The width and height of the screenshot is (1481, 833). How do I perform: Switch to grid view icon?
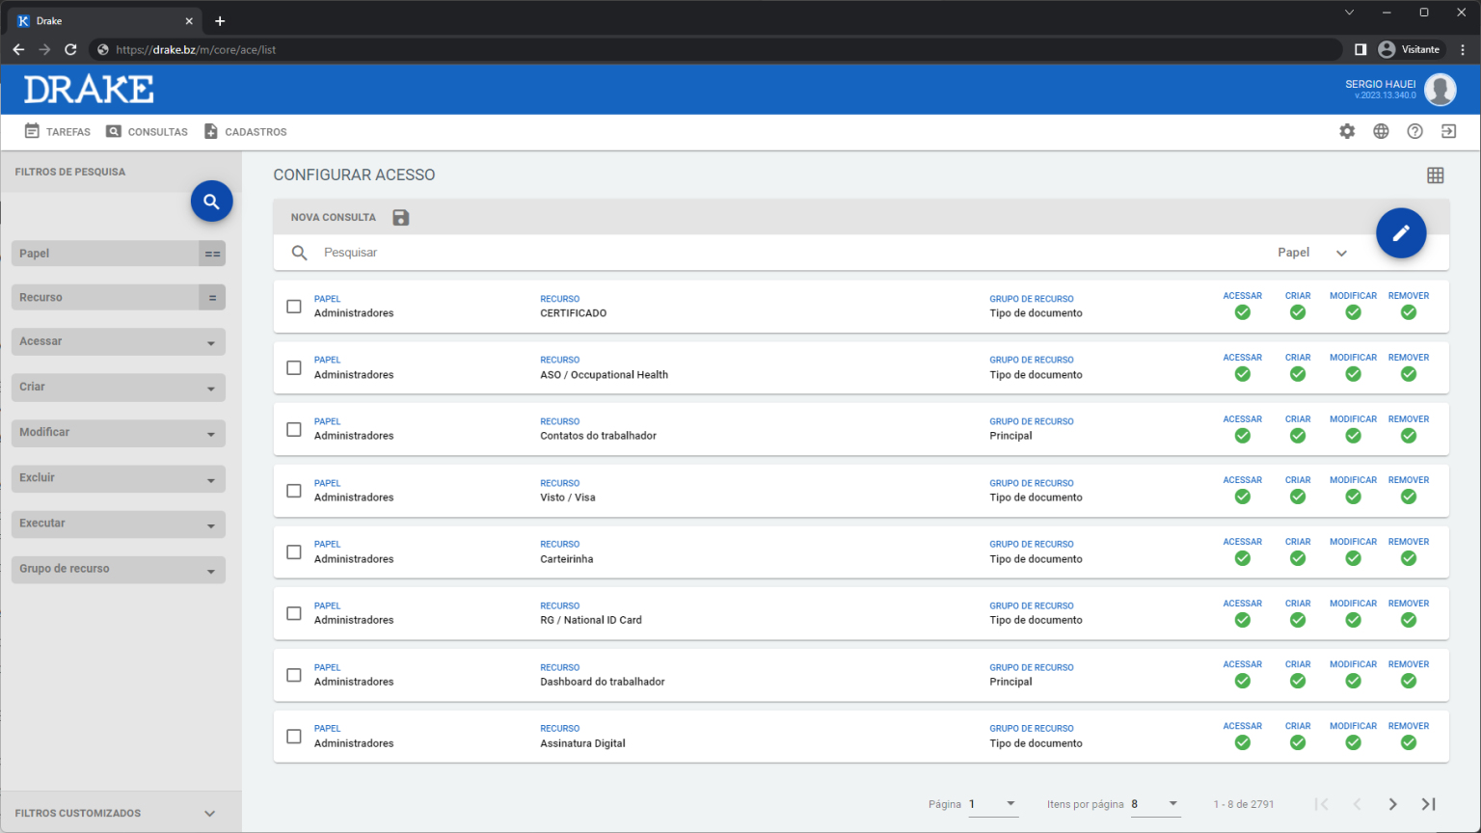pyautogui.click(x=1435, y=175)
